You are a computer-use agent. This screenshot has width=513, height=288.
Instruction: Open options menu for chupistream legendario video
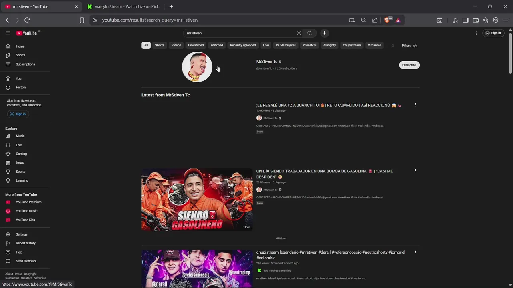tap(415, 252)
